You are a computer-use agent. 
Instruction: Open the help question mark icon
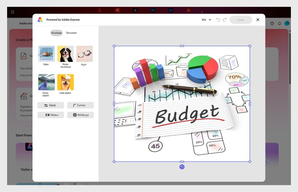click(x=272, y=23)
